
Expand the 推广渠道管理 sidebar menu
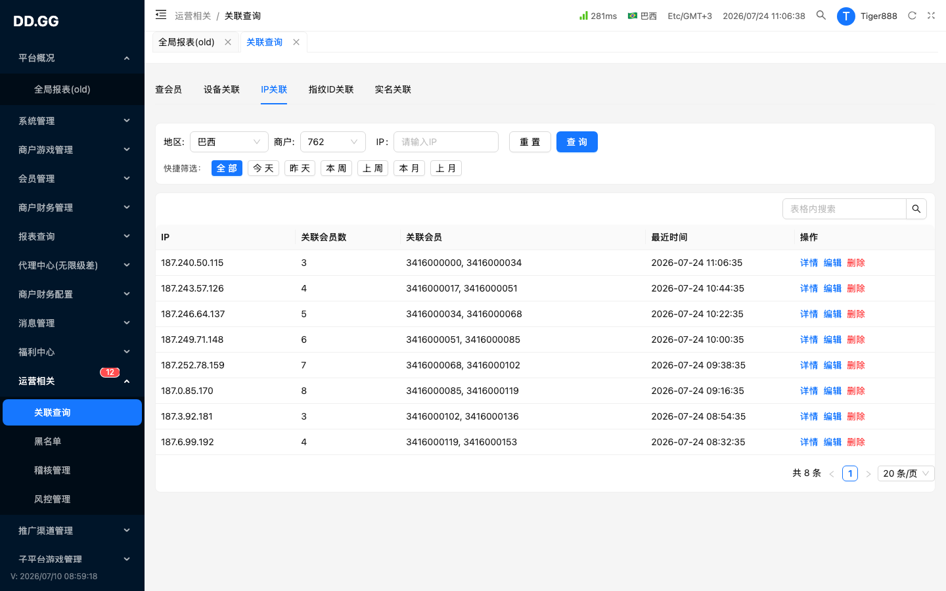click(72, 531)
